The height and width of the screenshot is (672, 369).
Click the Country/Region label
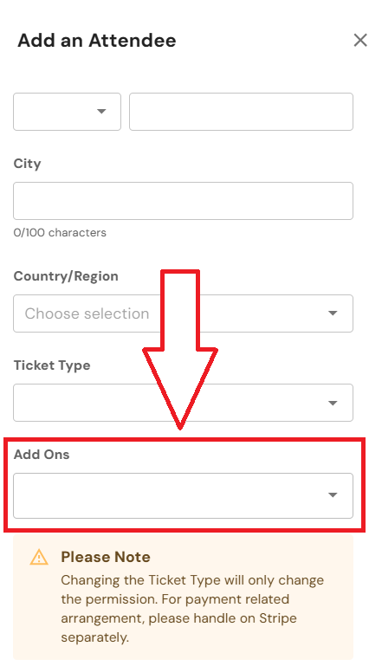[66, 276]
